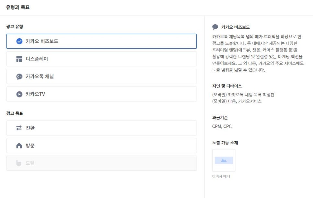Click the blue checkmark on 카카오 비즈보드
This screenshot has height=198, width=313.
(19, 41)
